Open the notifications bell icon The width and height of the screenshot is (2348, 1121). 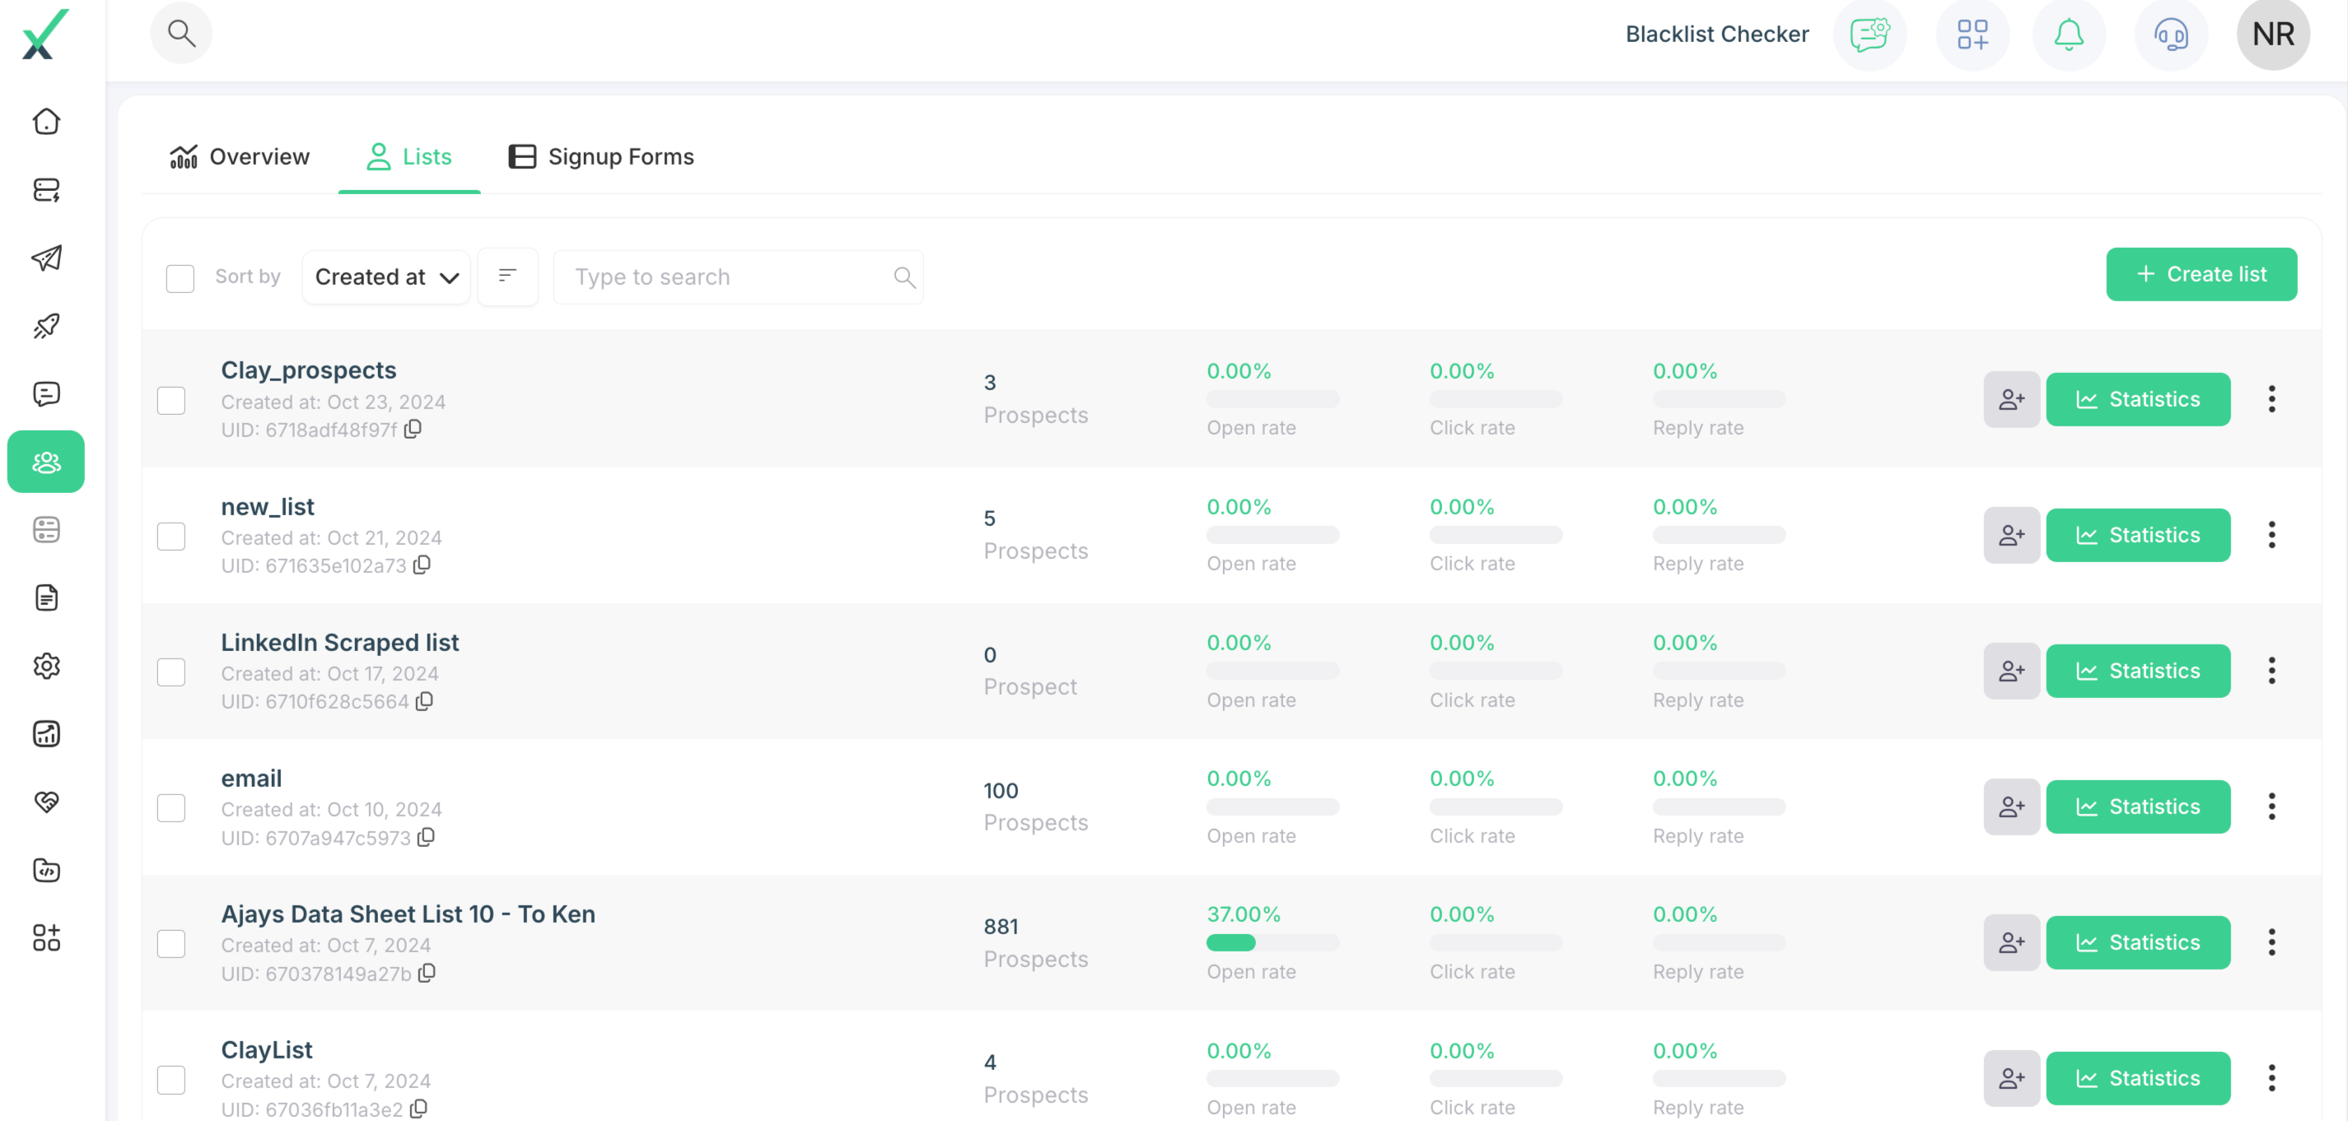pyautogui.click(x=2068, y=35)
